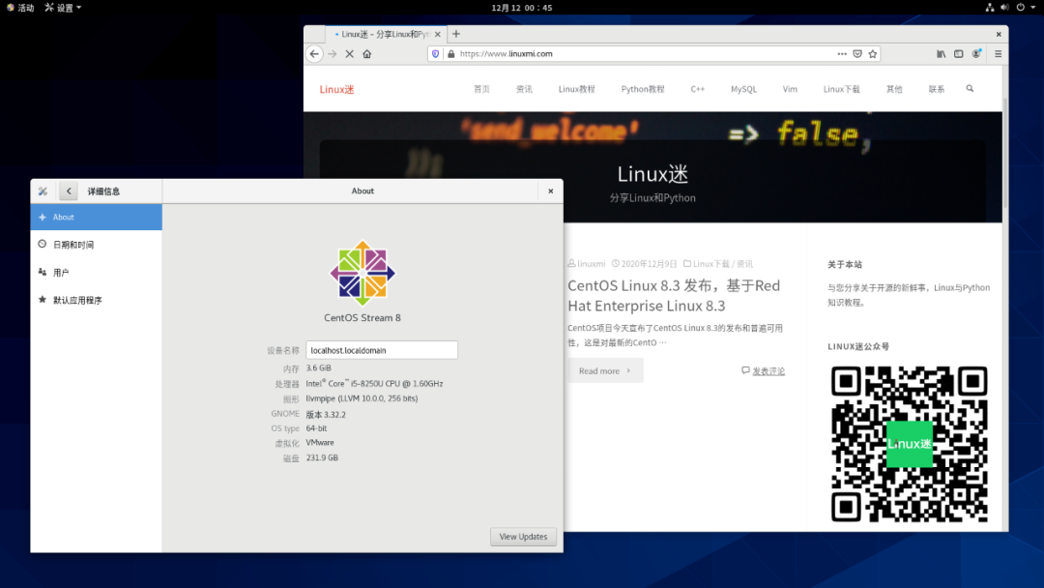The height and width of the screenshot is (588, 1044).
Task: Open the CentOS Linux 8.3 article title
Action: tap(674, 296)
